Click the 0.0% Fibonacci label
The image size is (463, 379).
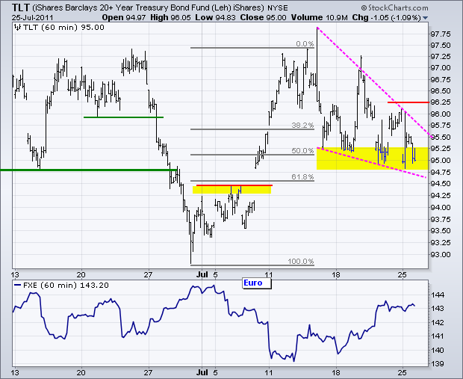(305, 44)
